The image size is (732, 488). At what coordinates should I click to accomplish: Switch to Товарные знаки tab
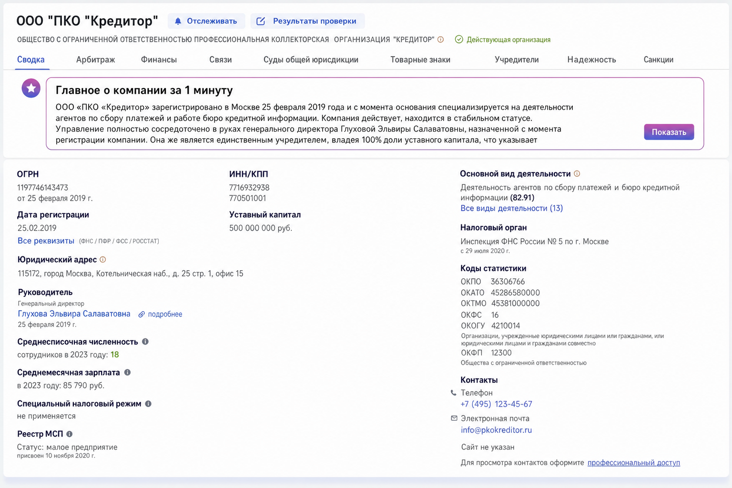(420, 60)
